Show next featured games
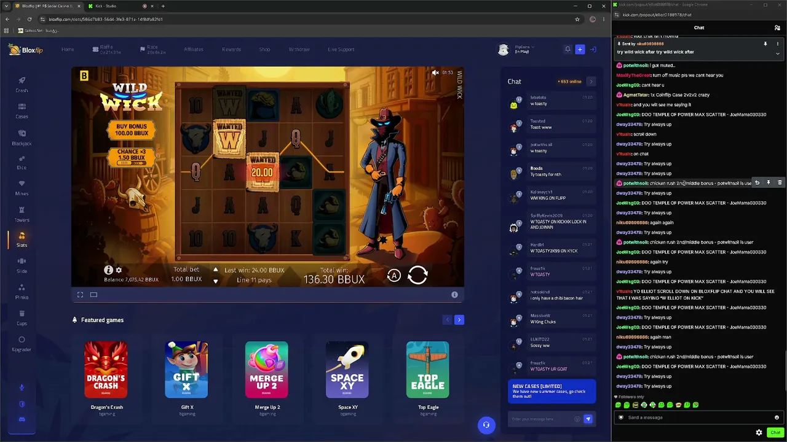 tap(459, 320)
